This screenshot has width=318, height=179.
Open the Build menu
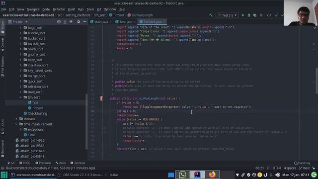tap(72, 9)
